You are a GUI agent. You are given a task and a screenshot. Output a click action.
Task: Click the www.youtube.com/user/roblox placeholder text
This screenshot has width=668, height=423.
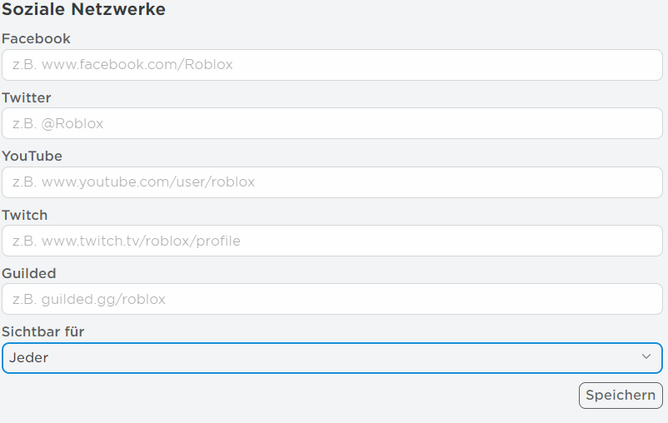(148, 182)
